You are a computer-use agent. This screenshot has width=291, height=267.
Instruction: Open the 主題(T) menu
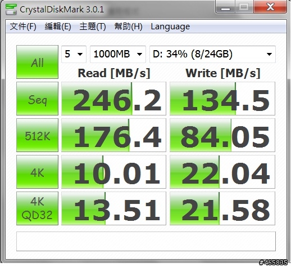click(93, 26)
